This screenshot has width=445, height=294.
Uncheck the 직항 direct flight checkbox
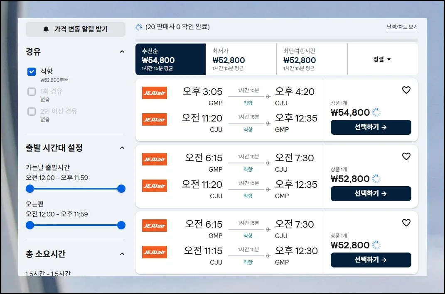click(x=32, y=72)
